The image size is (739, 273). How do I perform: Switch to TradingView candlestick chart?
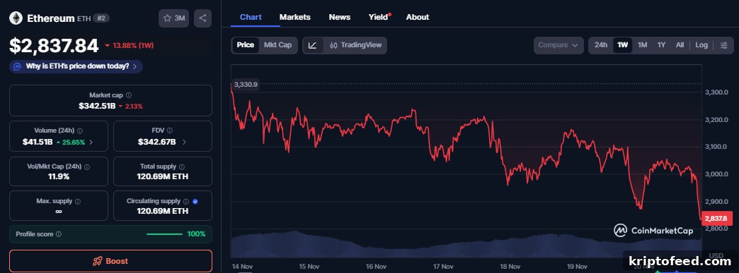coord(356,45)
